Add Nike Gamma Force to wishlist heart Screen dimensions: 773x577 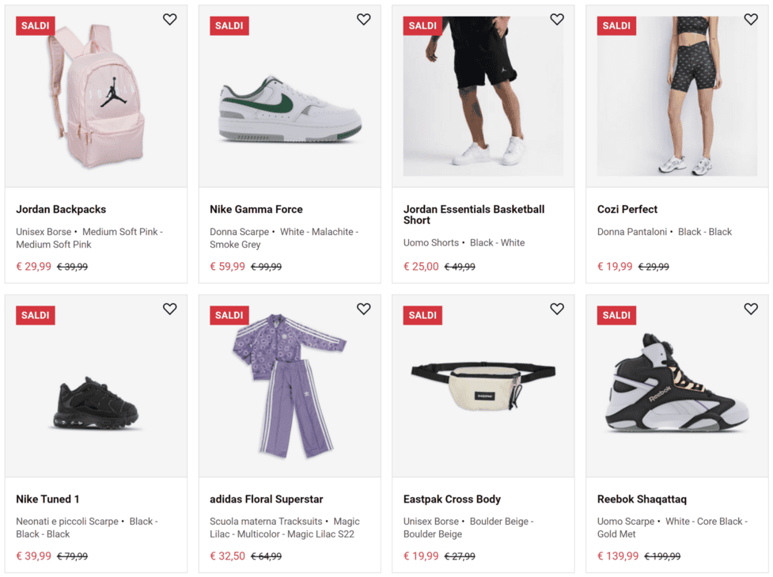(364, 20)
